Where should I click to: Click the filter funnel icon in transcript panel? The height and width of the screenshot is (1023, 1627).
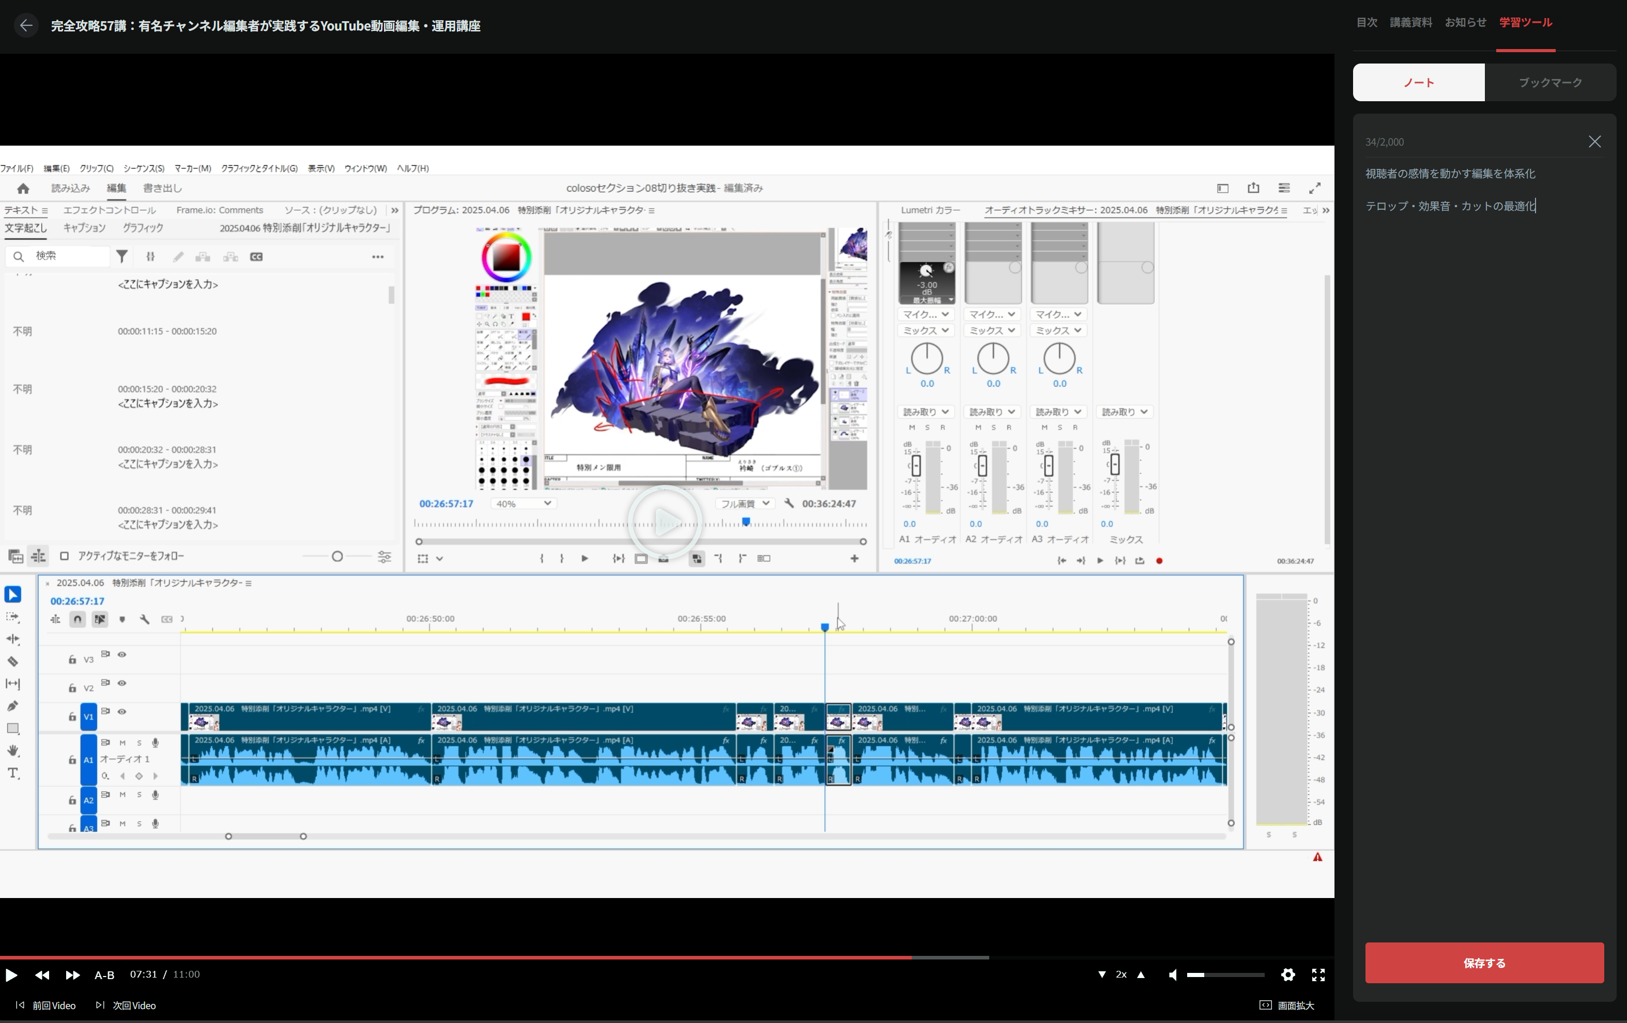click(x=121, y=257)
